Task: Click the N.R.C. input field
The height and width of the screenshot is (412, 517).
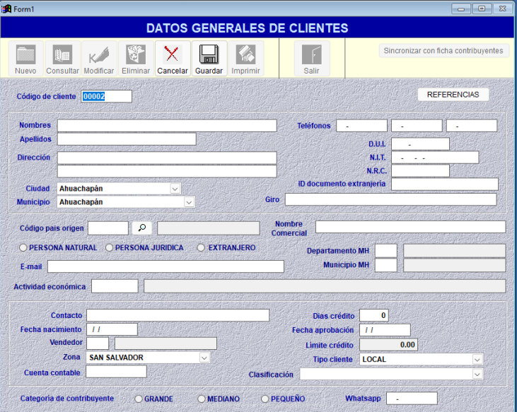Action: [420, 170]
